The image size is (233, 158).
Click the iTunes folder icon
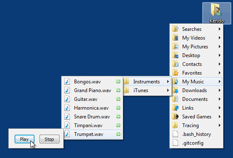126,90
